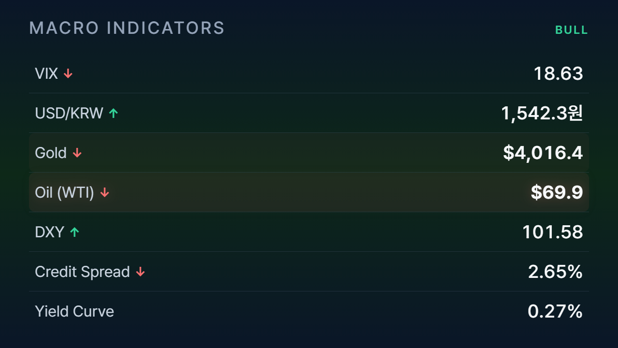
Task: Click the VIX value 18.63
Action: point(558,73)
